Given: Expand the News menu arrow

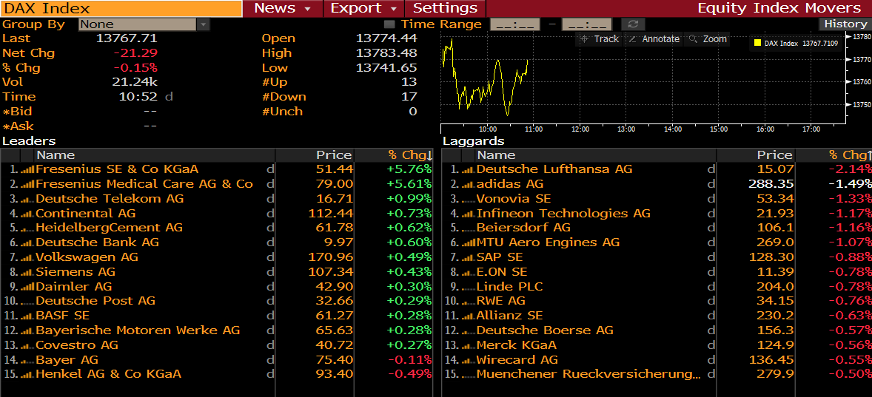Looking at the screenshot, I should coord(307,8).
